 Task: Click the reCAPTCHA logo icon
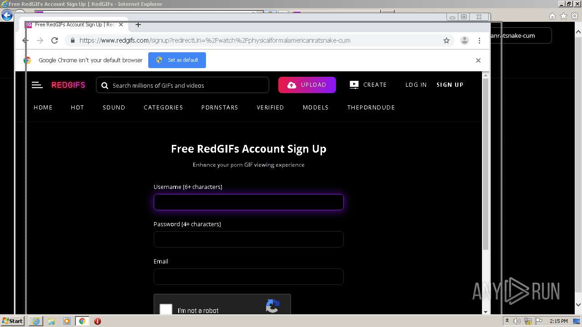click(x=272, y=306)
